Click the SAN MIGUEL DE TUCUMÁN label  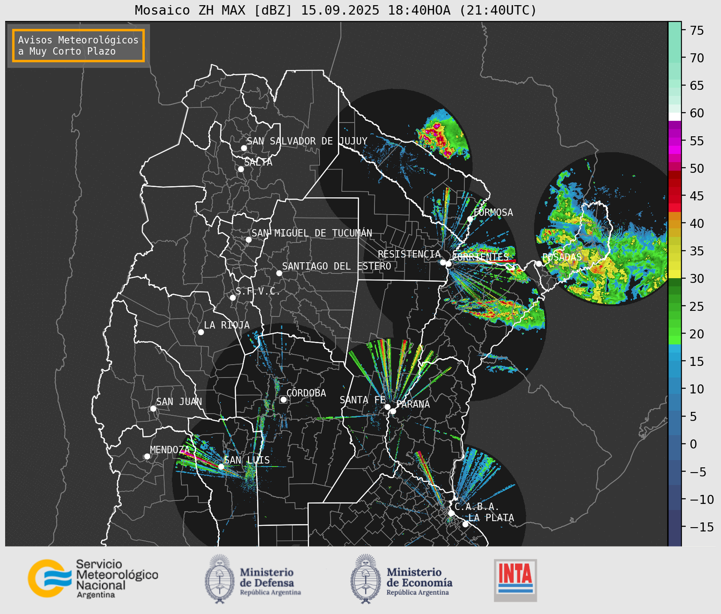[312, 233]
